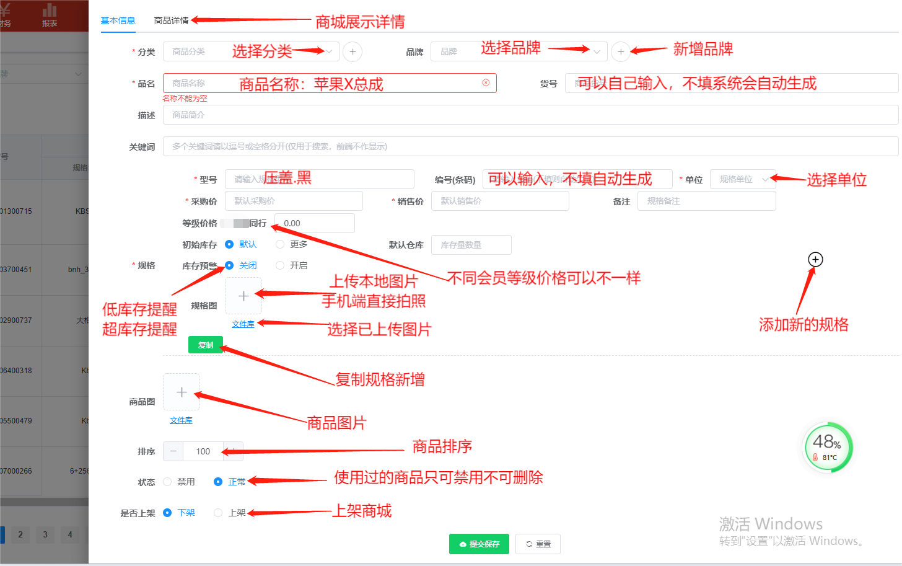Click the green 复制 button

pos(206,345)
